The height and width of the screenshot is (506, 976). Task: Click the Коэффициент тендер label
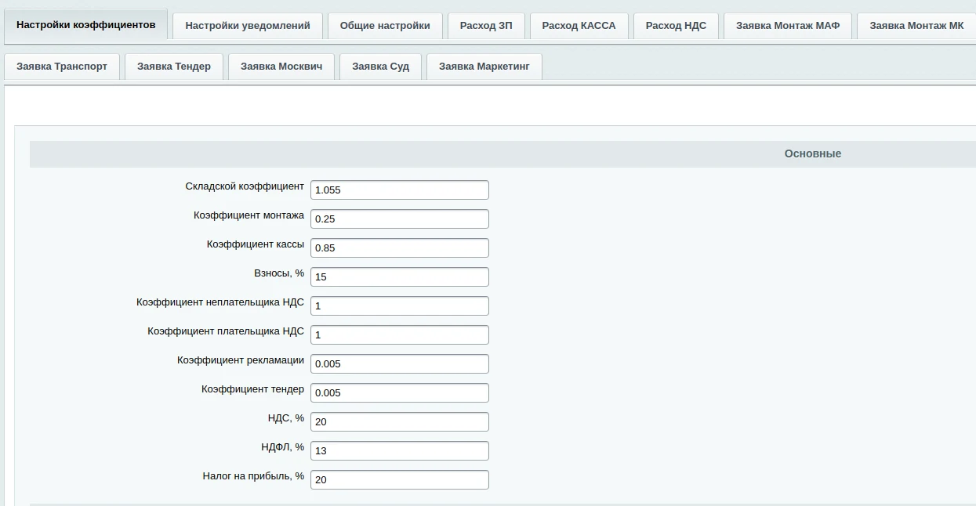click(x=252, y=389)
